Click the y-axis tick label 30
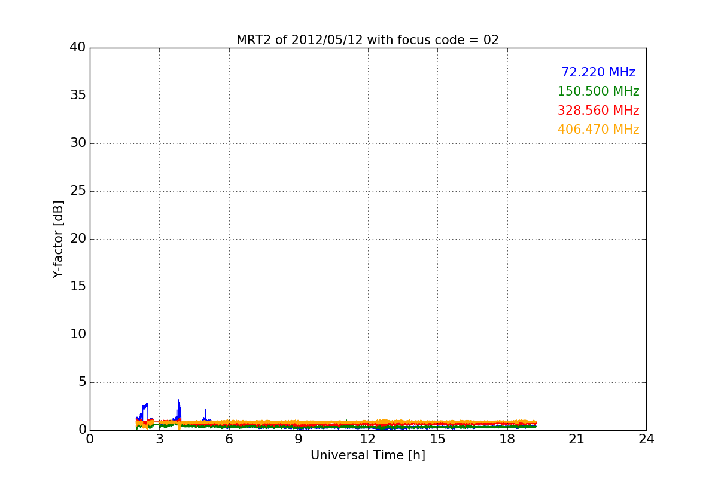Screen dimensions: 718x478 (78, 143)
